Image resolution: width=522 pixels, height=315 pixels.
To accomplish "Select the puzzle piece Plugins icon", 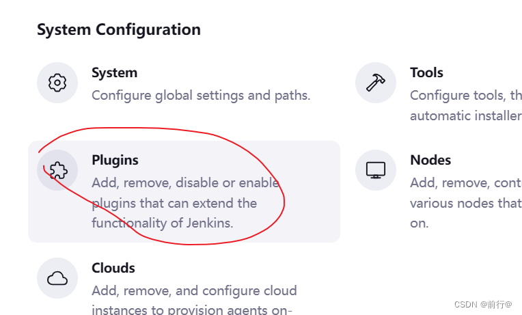I will 57,170.
